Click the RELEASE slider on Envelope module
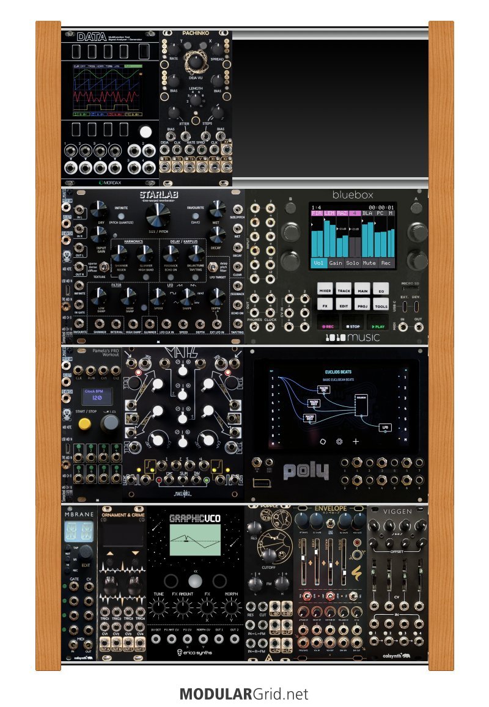Image resolution: width=489 pixels, height=707 pixels. pos(344,562)
